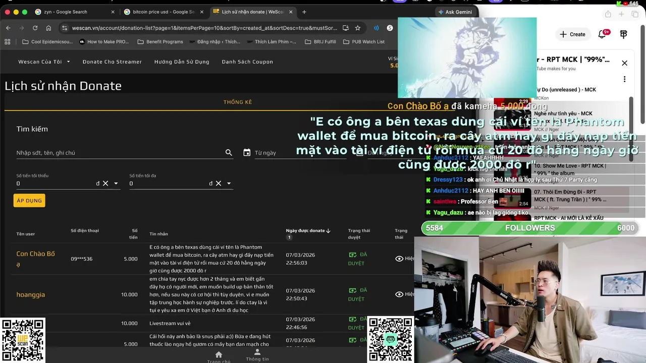Click the ĐÃ DUYỆT status icon for hoanggia

click(352, 290)
